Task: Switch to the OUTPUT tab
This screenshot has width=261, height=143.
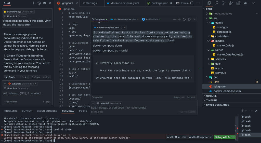Action: (x=27, y=111)
